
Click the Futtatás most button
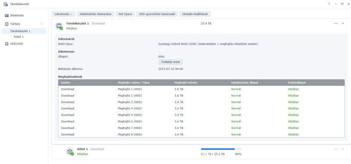[x=171, y=62]
